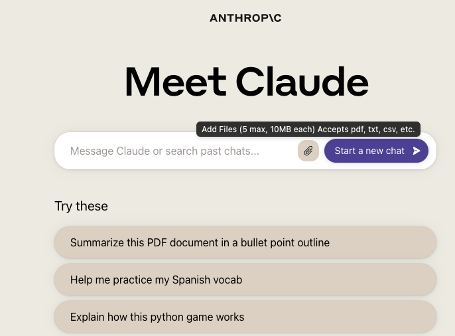The image size is (455, 336).
Task: Focus the Message Claude input field
Action: [x=180, y=151]
